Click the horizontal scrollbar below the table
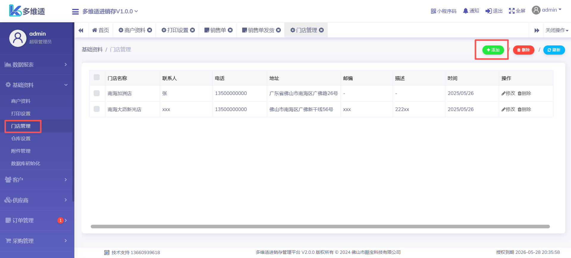Viewport: 571px width, 258px height. (x=320, y=227)
